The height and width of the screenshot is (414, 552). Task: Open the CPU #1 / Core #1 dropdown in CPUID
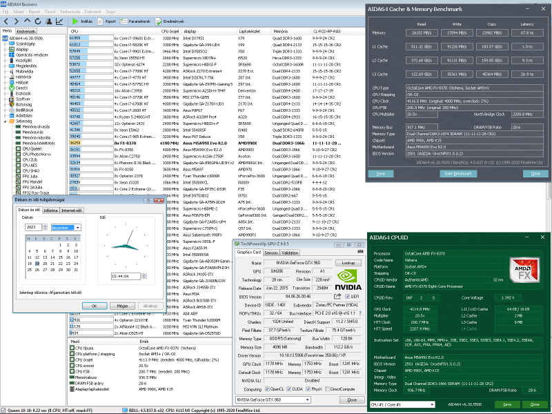(432, 404)
